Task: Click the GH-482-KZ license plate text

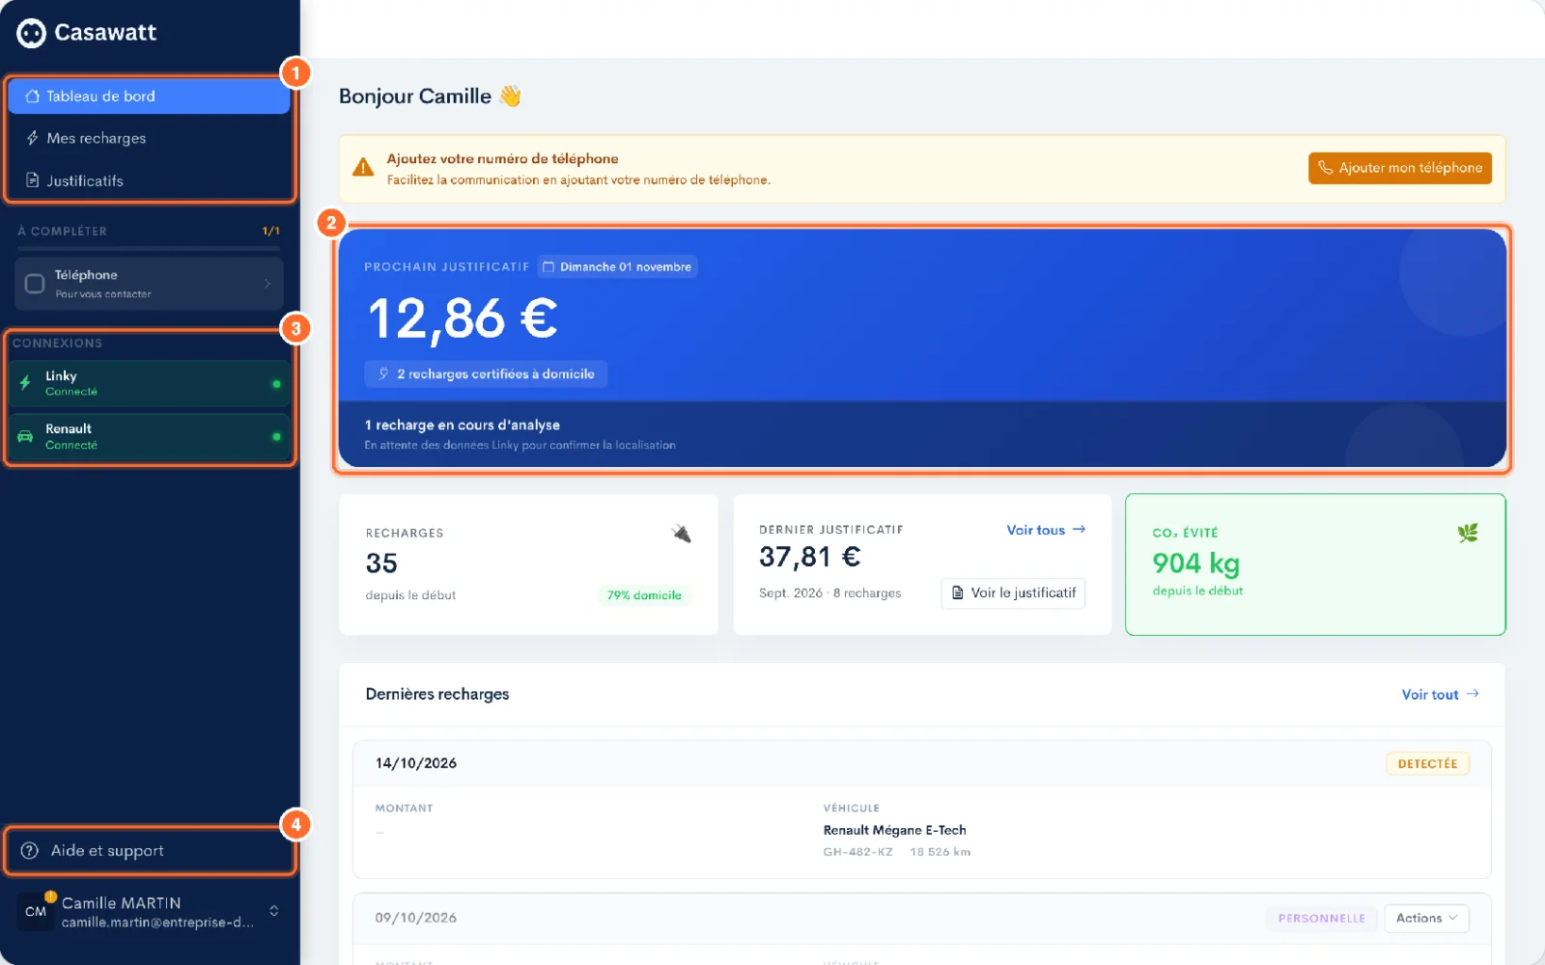Action: tap(857, 852)
